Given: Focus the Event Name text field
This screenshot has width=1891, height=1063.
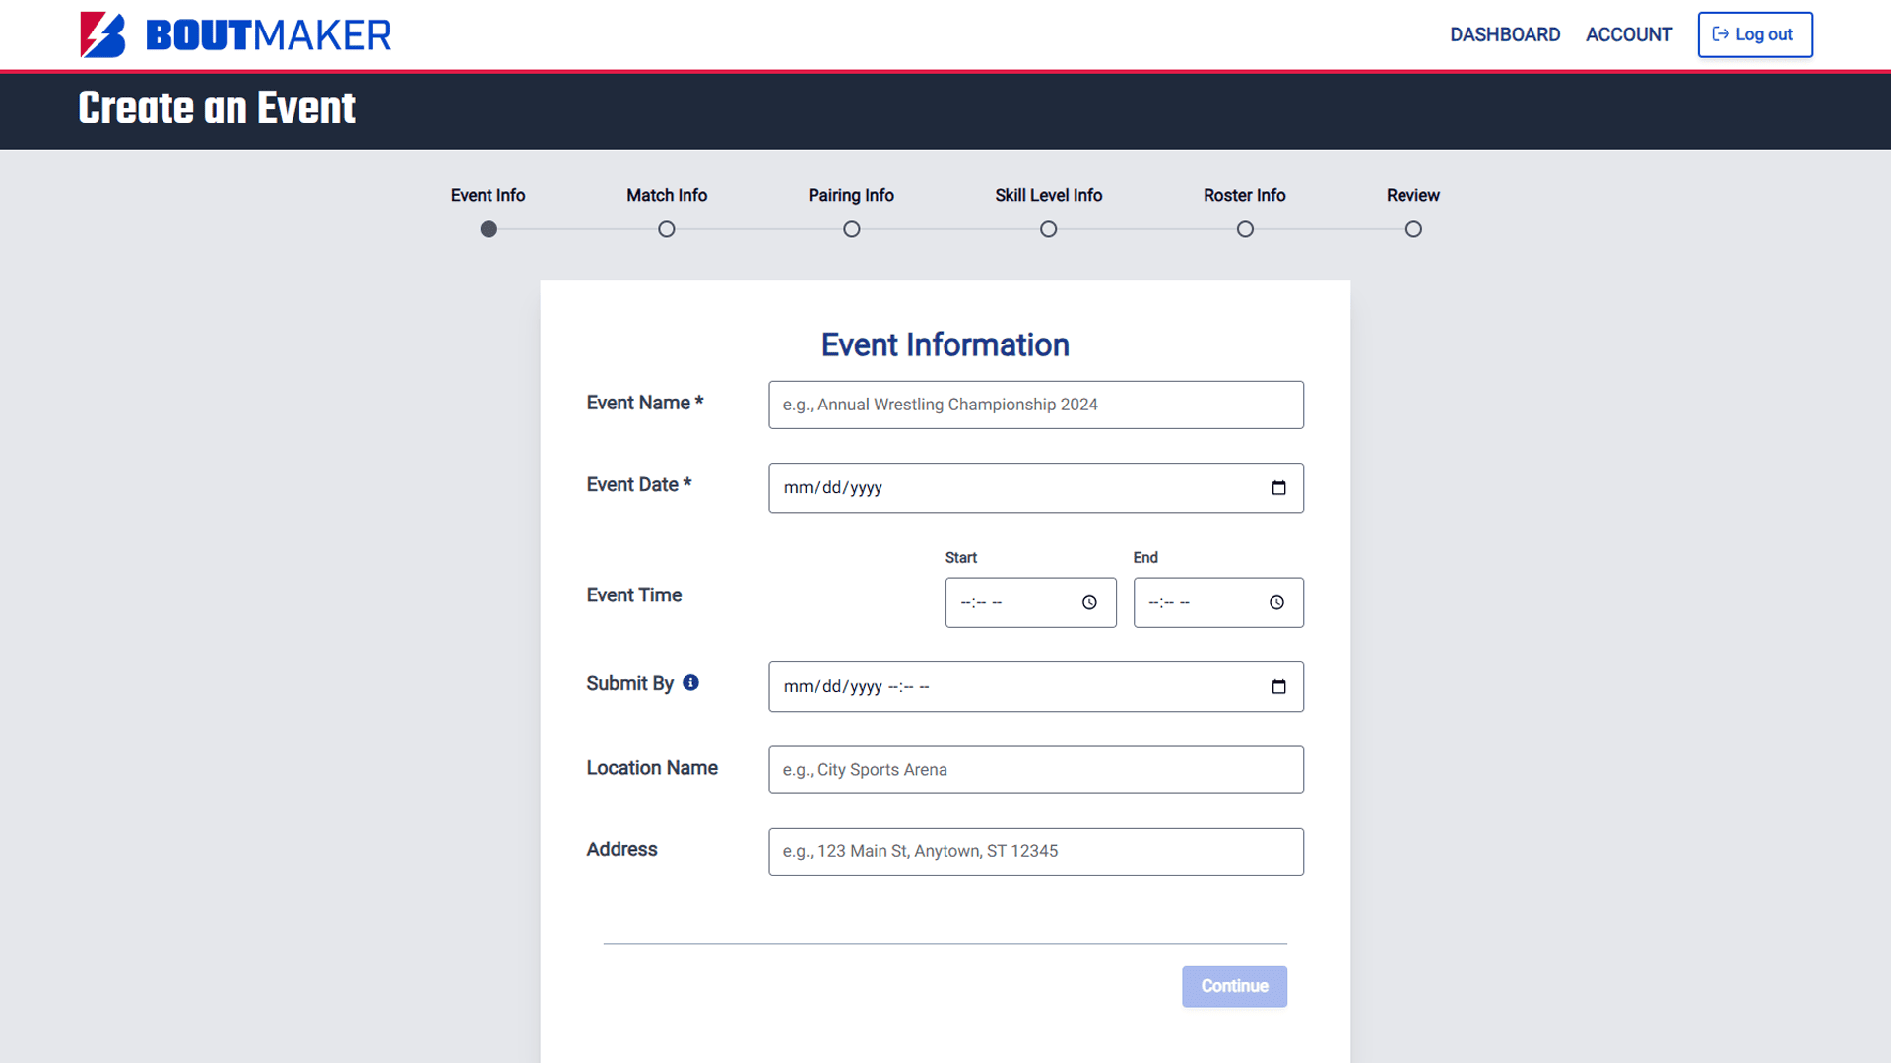Looking at the screenshot, I should click(1035, 405).
